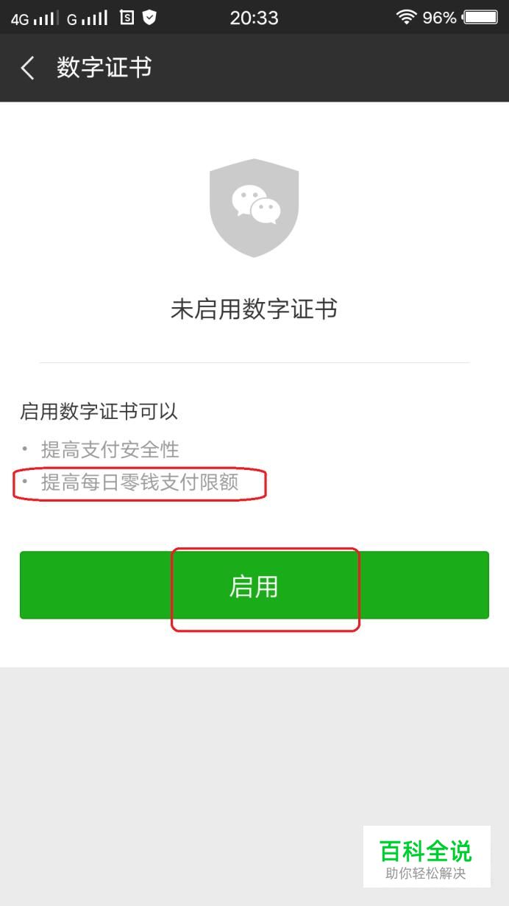Tap the square S notification icon

pos(127,17)
